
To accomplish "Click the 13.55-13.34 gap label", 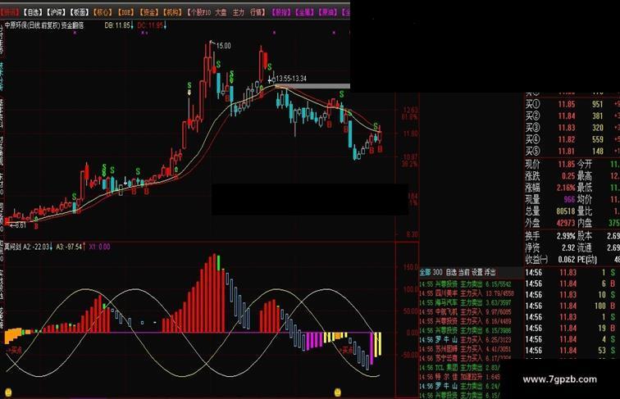I will point(291,79).
